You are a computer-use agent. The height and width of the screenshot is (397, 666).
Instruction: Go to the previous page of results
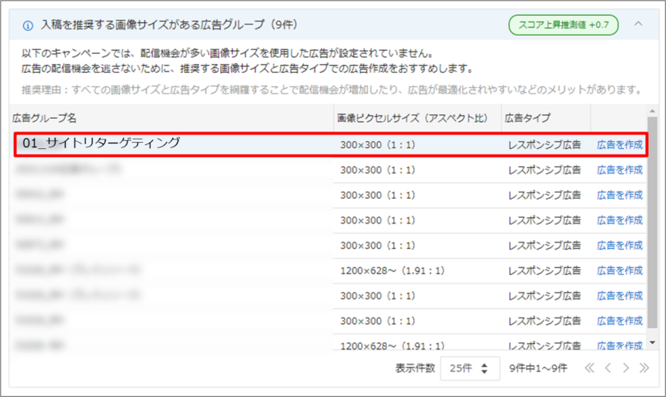[607, 368]
